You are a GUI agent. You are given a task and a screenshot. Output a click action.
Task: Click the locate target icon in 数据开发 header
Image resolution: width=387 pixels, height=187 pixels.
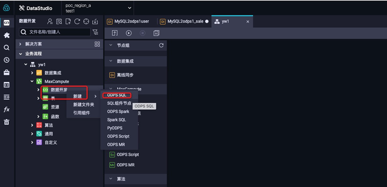86,22
